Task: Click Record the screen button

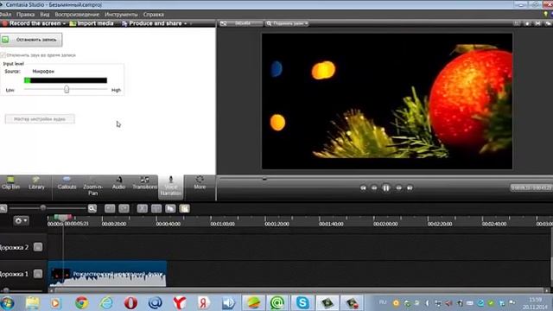Action: [x=32, y=23]
